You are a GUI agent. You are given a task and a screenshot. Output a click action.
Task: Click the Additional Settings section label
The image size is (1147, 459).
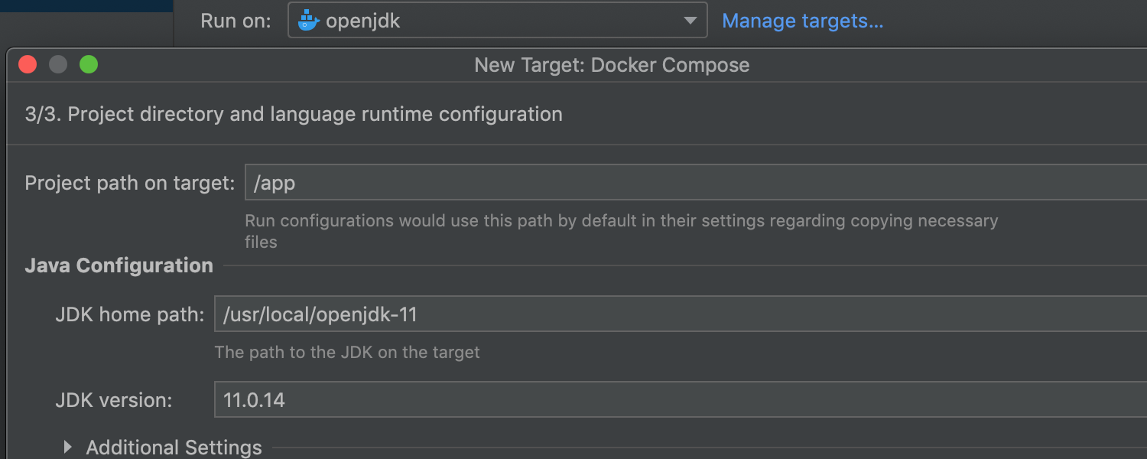coord(174,448)
